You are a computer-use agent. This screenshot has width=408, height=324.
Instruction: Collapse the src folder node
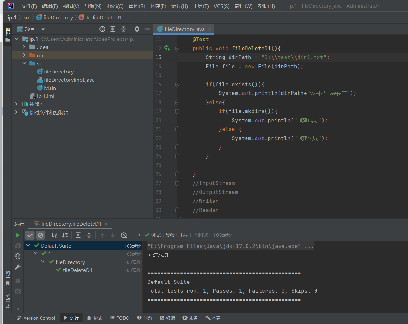pos(24,63)
